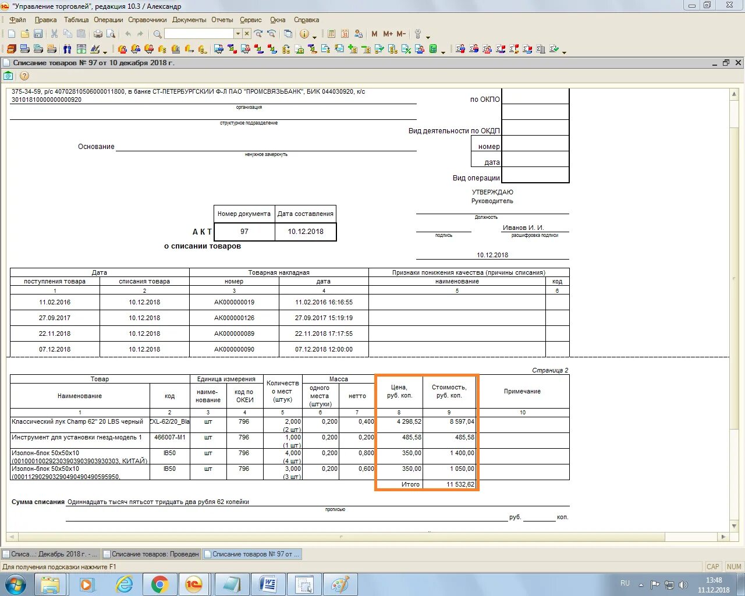Click the M+ memory add button
The width and height of the screenshot is (745, 596).
pos(388,34)
